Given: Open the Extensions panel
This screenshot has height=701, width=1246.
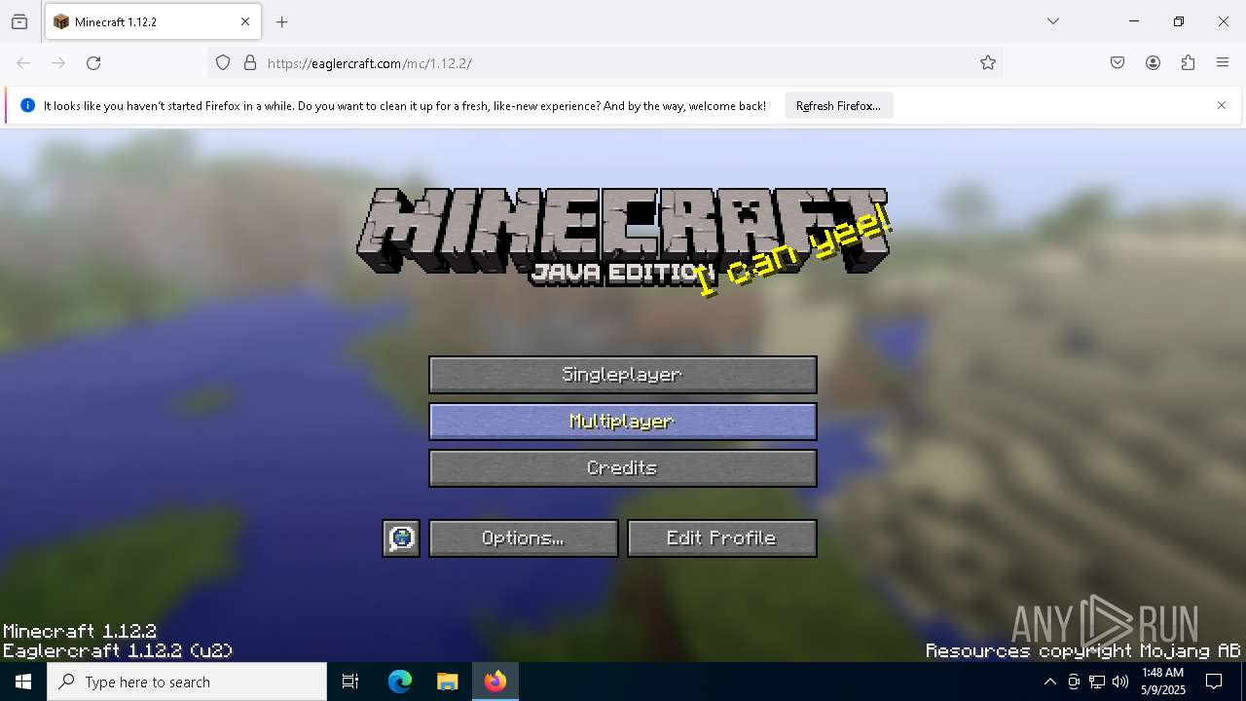Looking at the screenshot, I should pos(1188,63).
